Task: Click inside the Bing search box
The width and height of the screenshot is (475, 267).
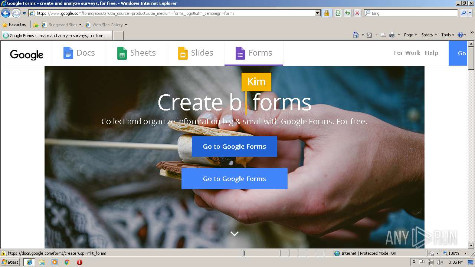Action: pos(411,13)
